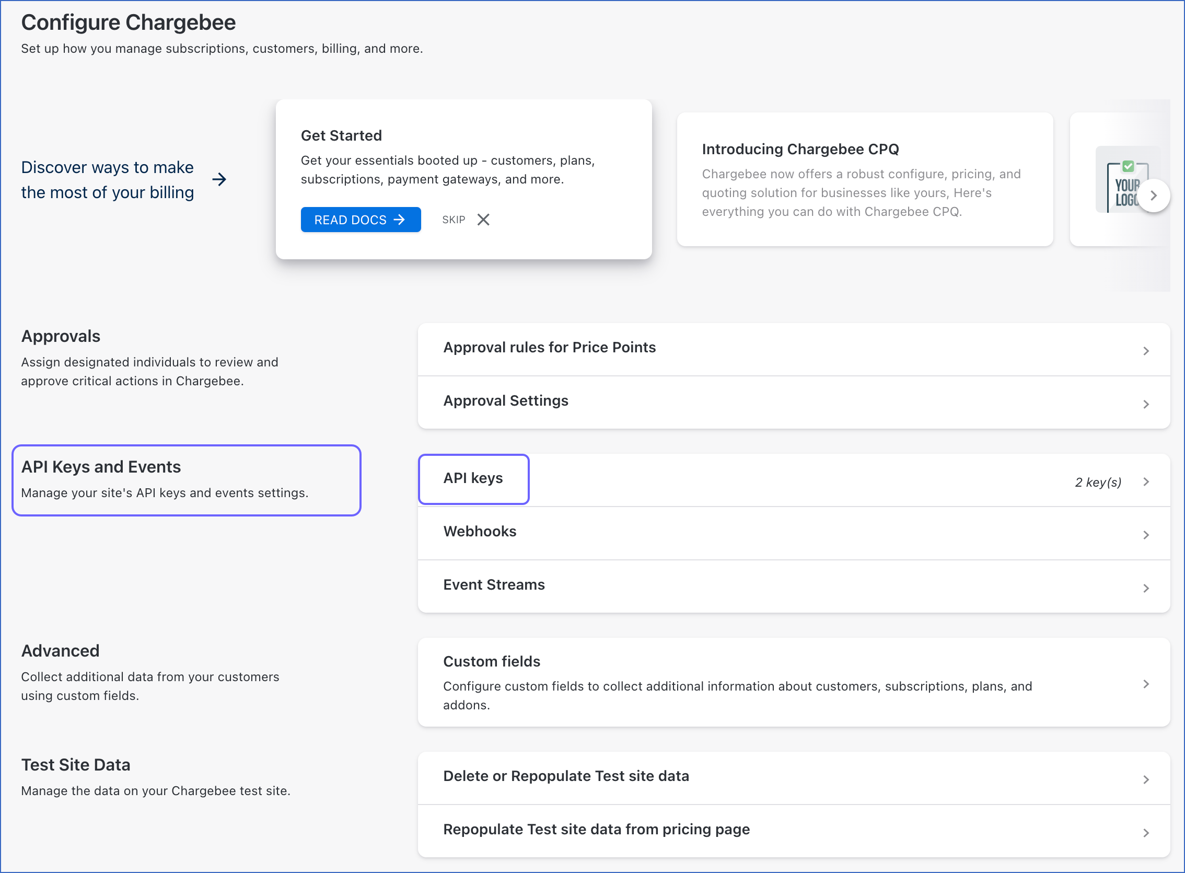This screenshot has height=873, width=1185.
Task: Click the Test Site Data heading
Action: (76, 765)
